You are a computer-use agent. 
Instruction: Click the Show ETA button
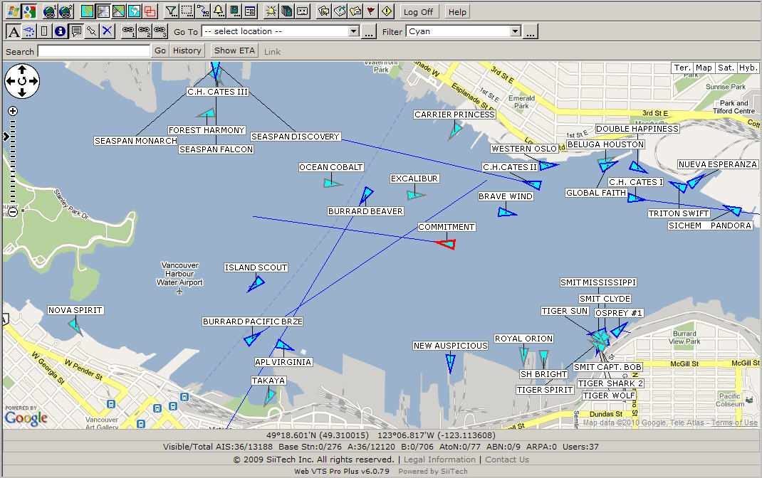(x=234, y=51)
